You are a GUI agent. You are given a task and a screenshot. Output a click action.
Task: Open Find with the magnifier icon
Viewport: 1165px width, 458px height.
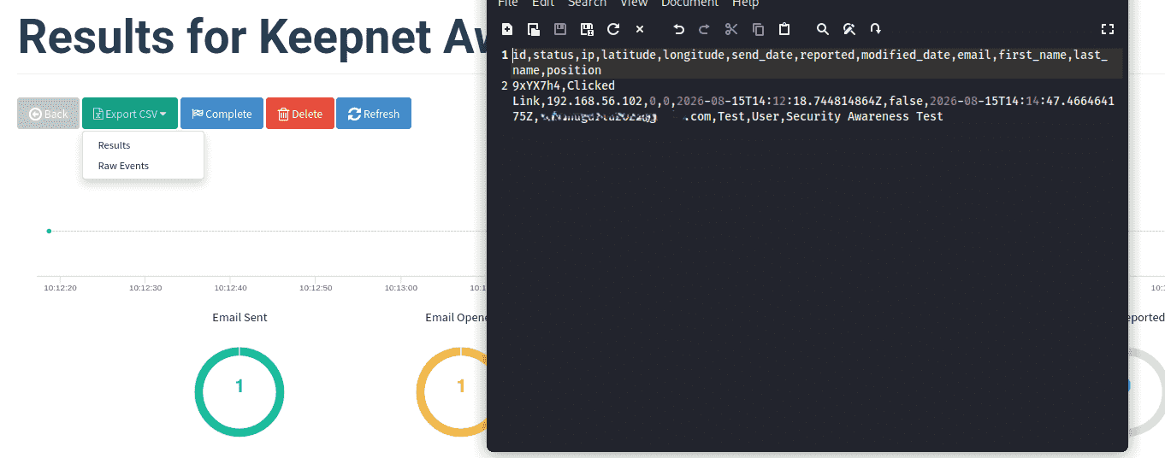pyautogui.click(x=823, y=29)
